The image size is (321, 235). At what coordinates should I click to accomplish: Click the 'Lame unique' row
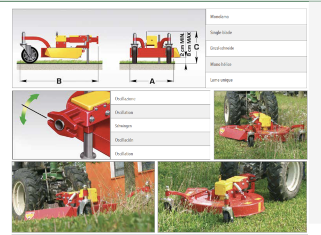pyautogui.click(x=256, y=80)
